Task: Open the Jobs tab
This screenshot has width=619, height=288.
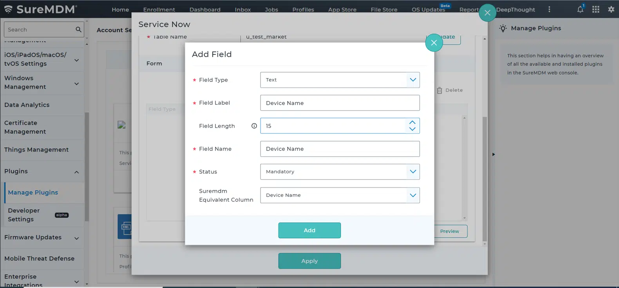Action: pos(271,9)
